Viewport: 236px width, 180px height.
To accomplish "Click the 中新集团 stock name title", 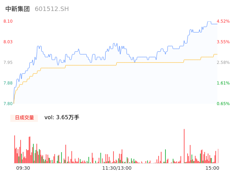I will click(x=18, y=9).
